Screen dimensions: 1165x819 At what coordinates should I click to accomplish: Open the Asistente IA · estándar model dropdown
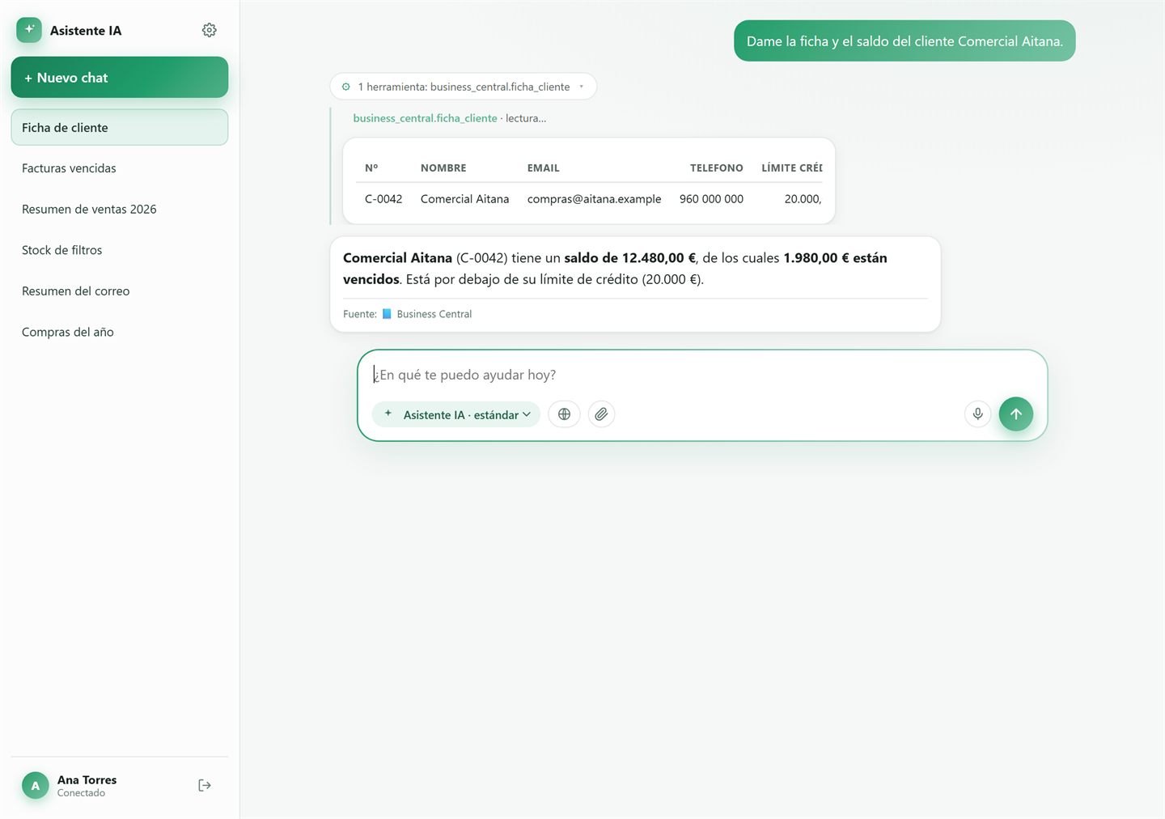(x=456, y=414)
